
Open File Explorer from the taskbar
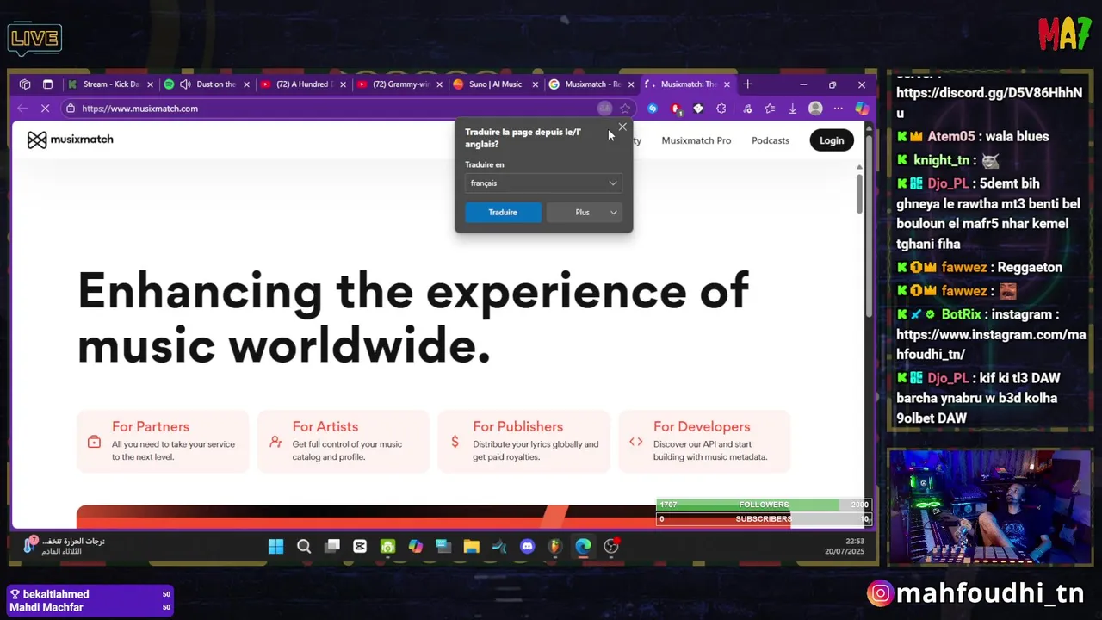click(471, 546)
